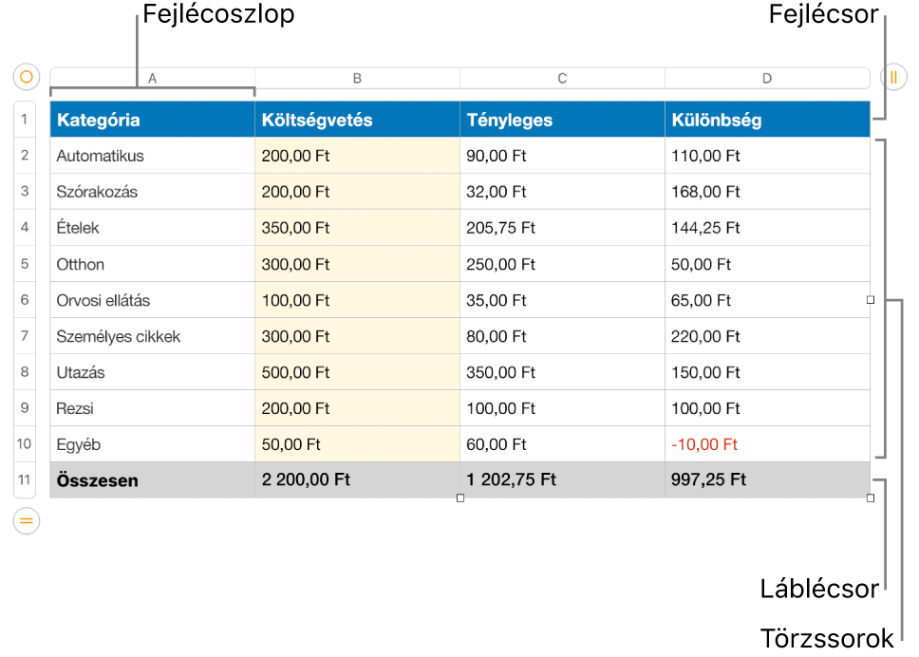
Task: Select the Utazás cell
Action: pyautogui.click(x=153, y=372)
